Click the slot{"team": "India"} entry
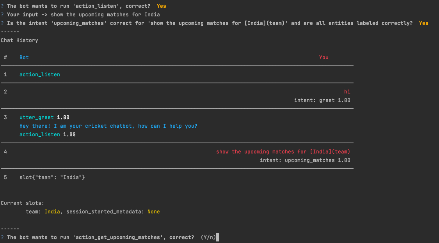Image resolution: width=439 pixels, height=243 pixels. (x=52, y=177)
